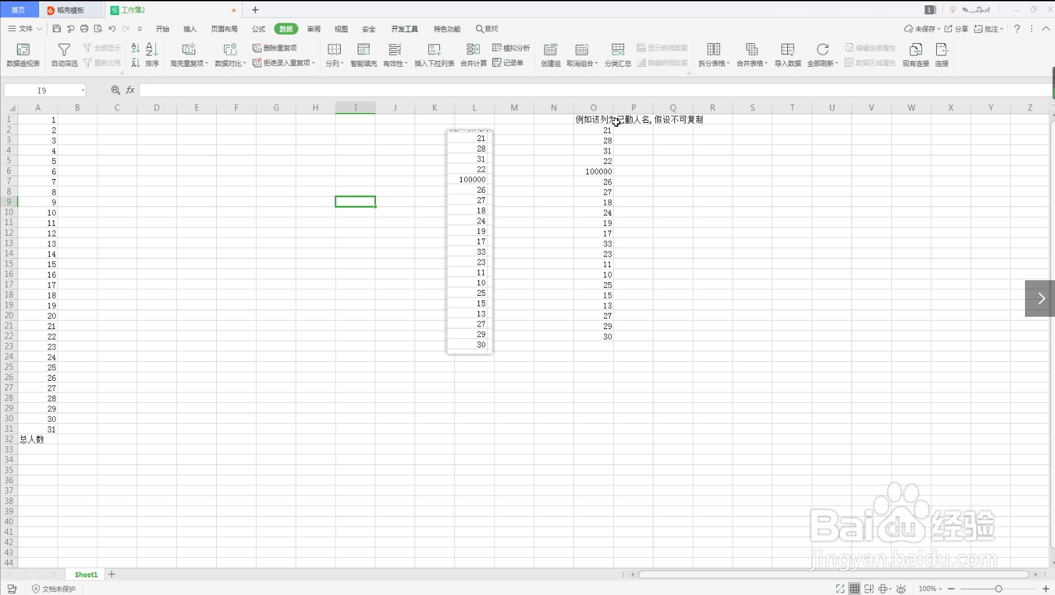This screenshot has width=1055, height=595.
Task: Open the File (文件) menu
Action: pyautogui.click(x=25, y=29)
